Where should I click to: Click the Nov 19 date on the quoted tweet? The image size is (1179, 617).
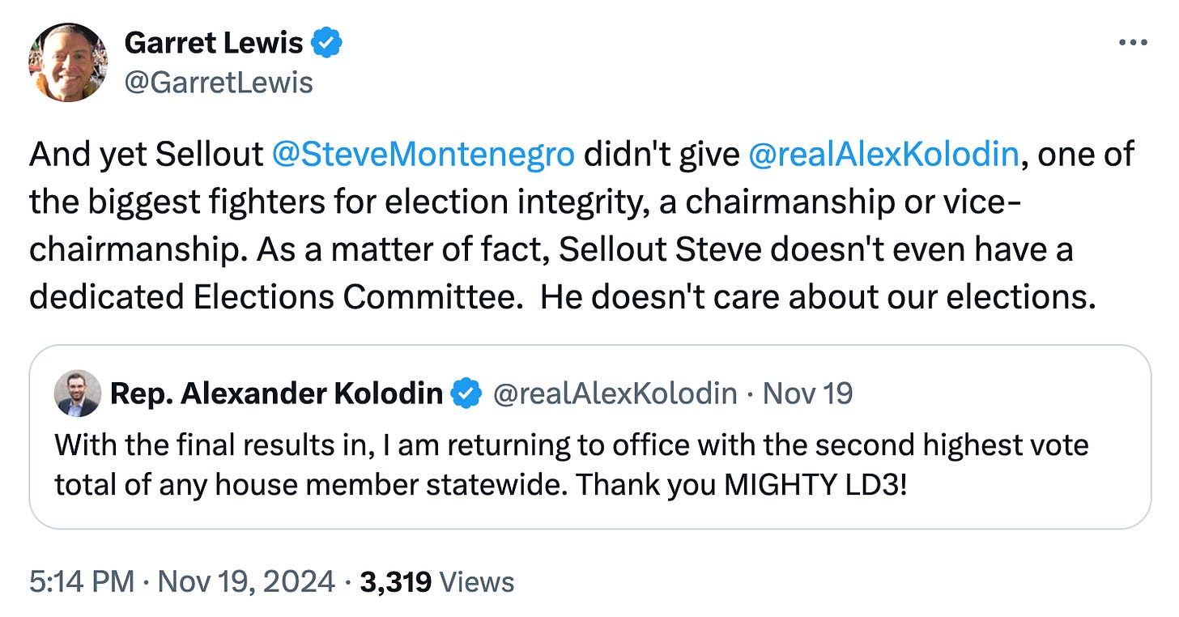tap(808, 394)
